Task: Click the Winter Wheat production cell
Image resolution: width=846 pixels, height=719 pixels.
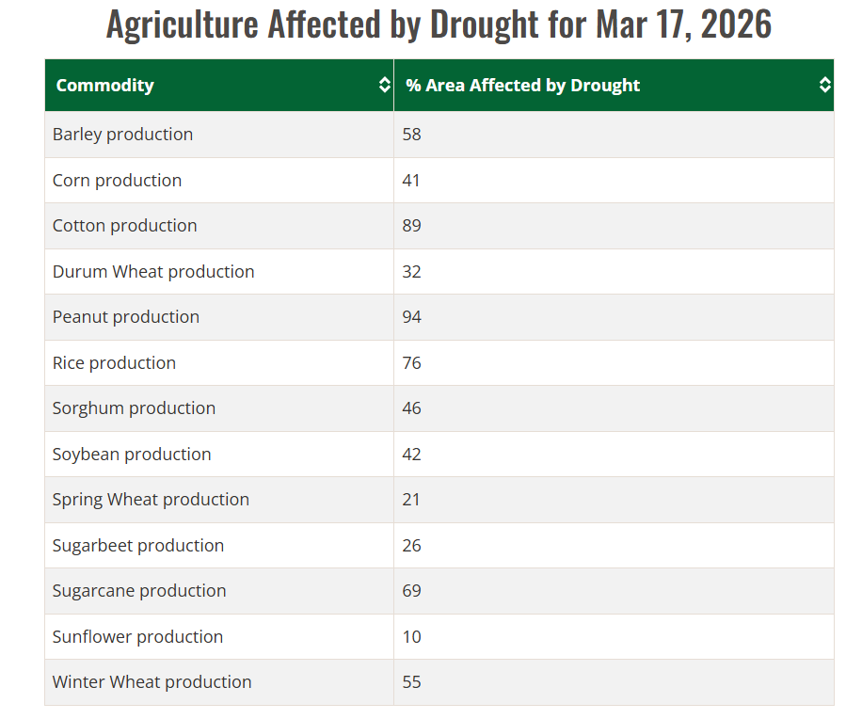Action: pos(152,682)
